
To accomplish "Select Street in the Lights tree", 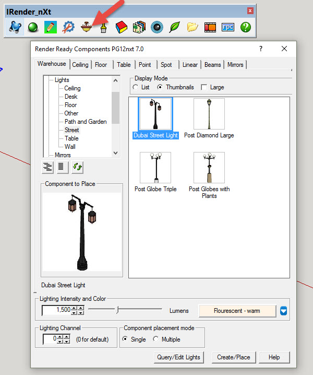I will pos(71,130).
